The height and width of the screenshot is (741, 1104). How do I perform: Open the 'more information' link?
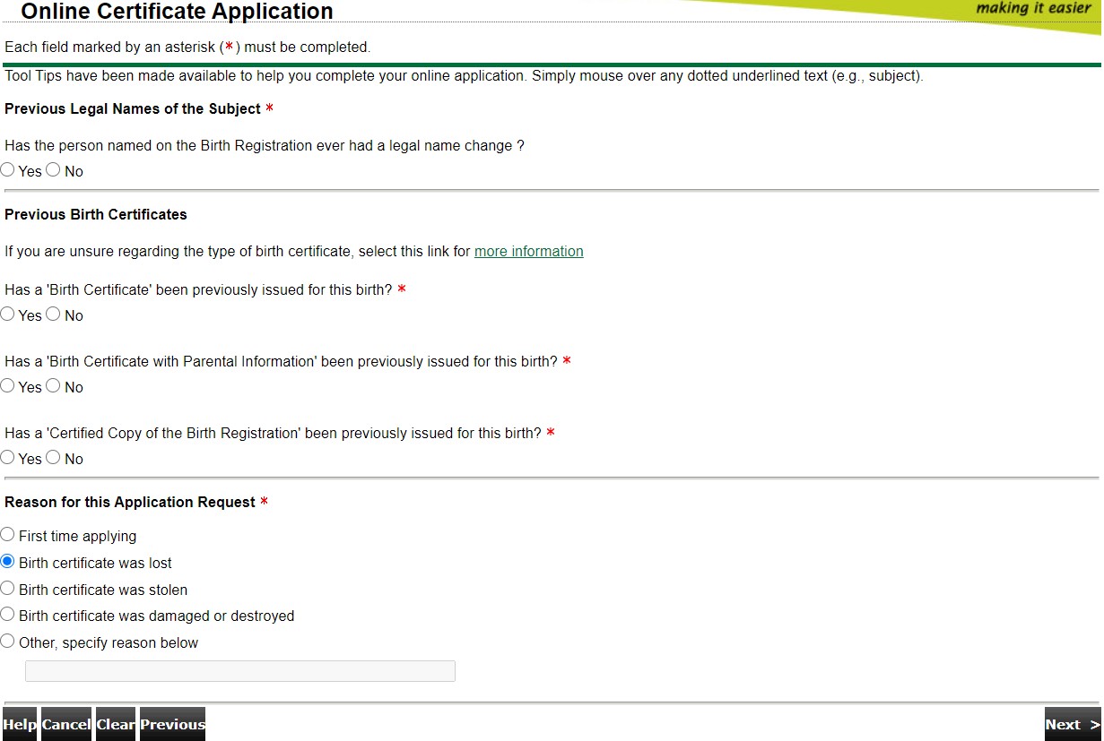click(529, 252)
